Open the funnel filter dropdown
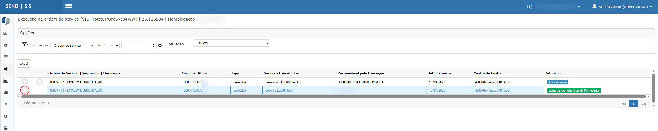Screen dimensions: 658x131 click(25, 44)
